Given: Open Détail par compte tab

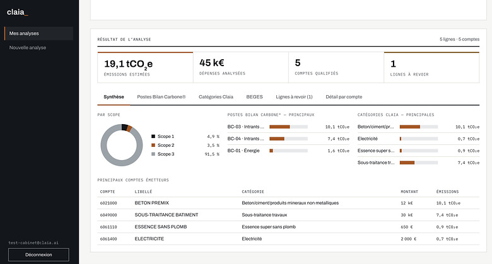Looking at the screenshot, I should pyautogui.click(x=344, y=97).
